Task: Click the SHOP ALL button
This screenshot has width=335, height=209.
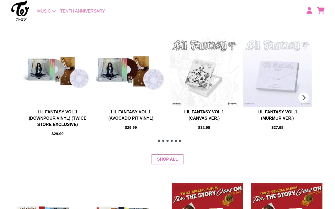Action: pos(167,159)
